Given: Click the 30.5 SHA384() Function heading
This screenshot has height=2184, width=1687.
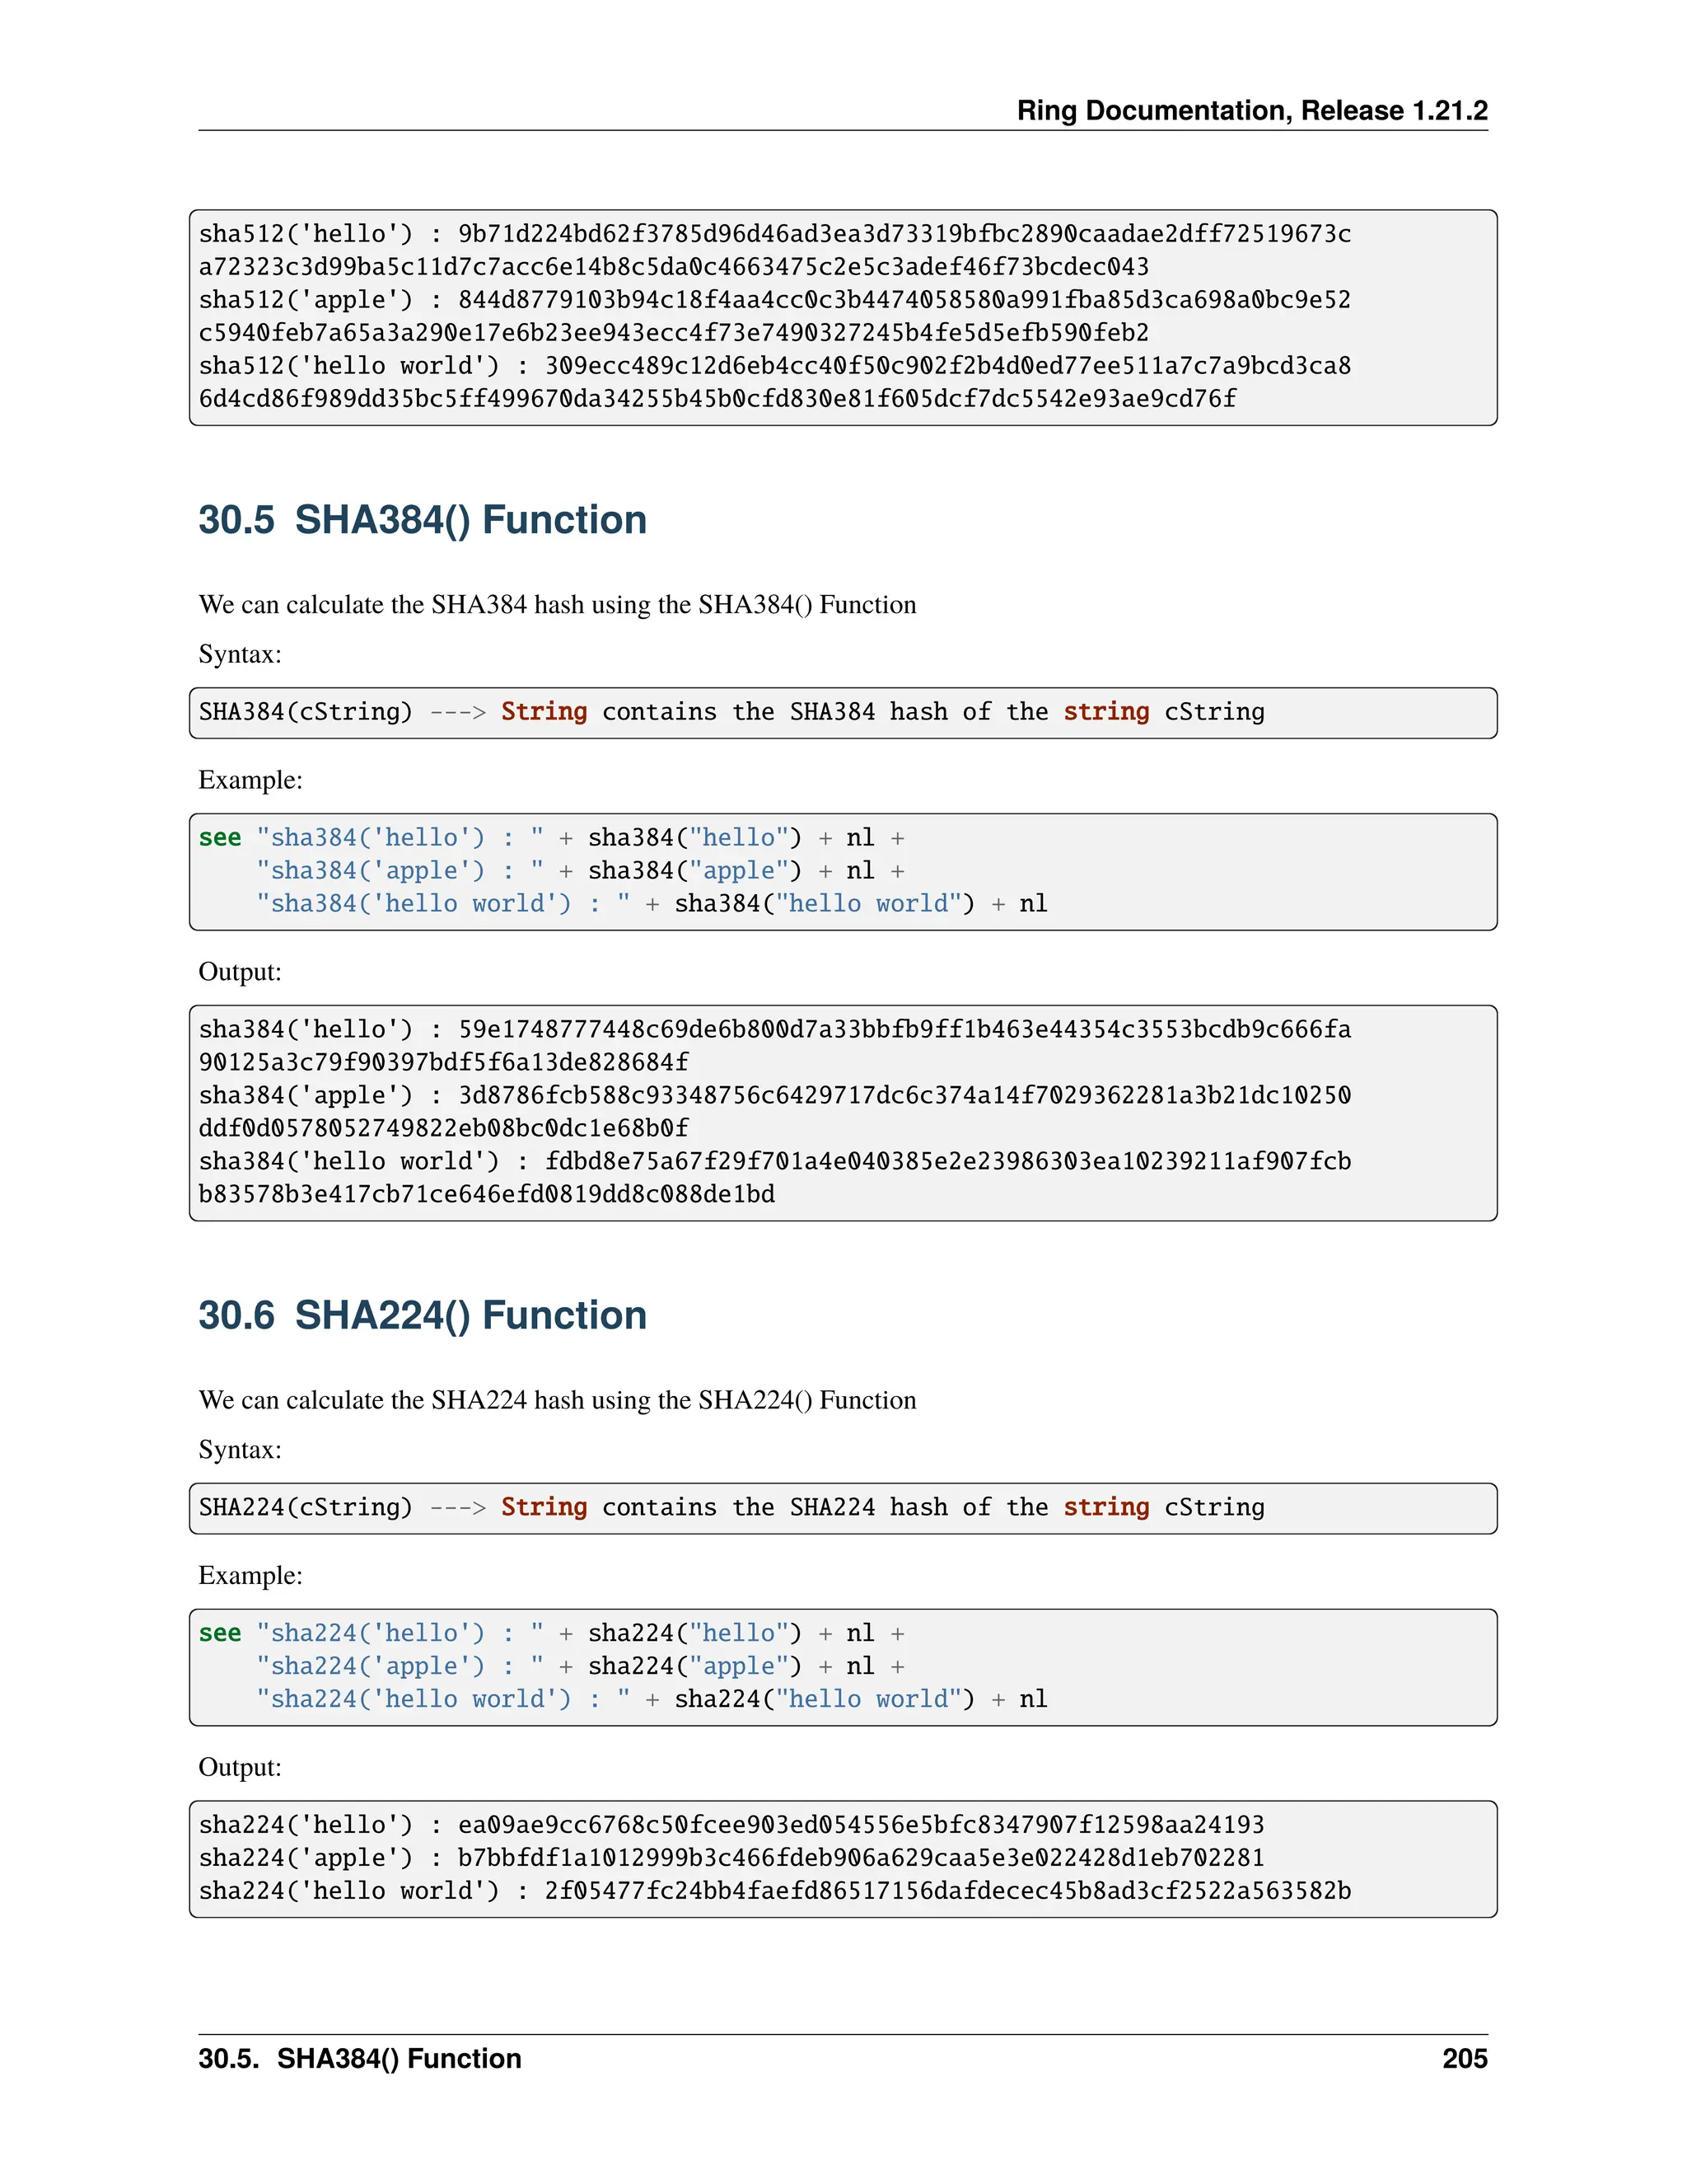Looking at the screenshot, I should pyautogui.click(x=422, y=520).
